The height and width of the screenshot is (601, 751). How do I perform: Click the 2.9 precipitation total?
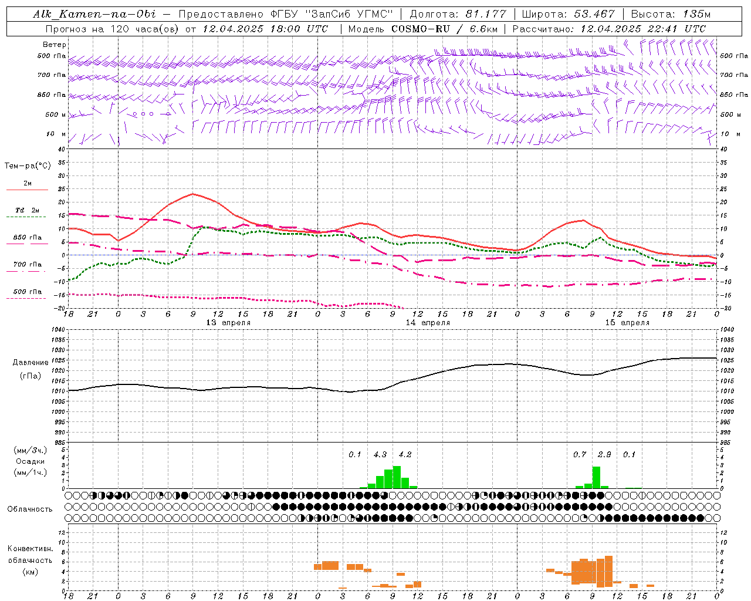604,454
